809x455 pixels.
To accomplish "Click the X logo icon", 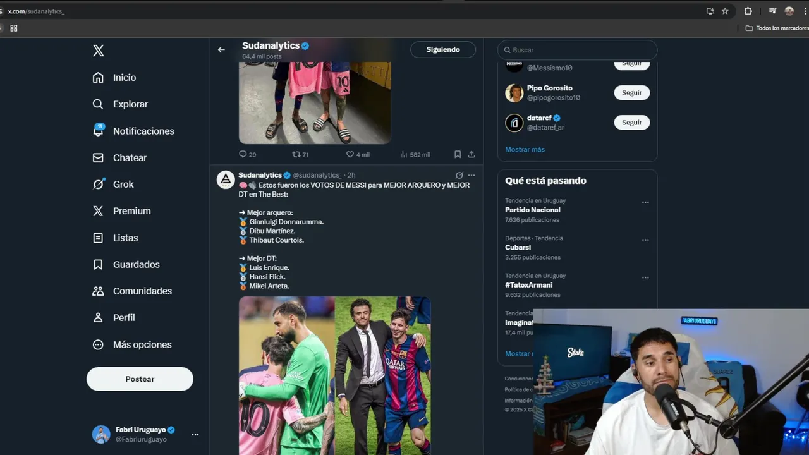I will tap(99, 51).
